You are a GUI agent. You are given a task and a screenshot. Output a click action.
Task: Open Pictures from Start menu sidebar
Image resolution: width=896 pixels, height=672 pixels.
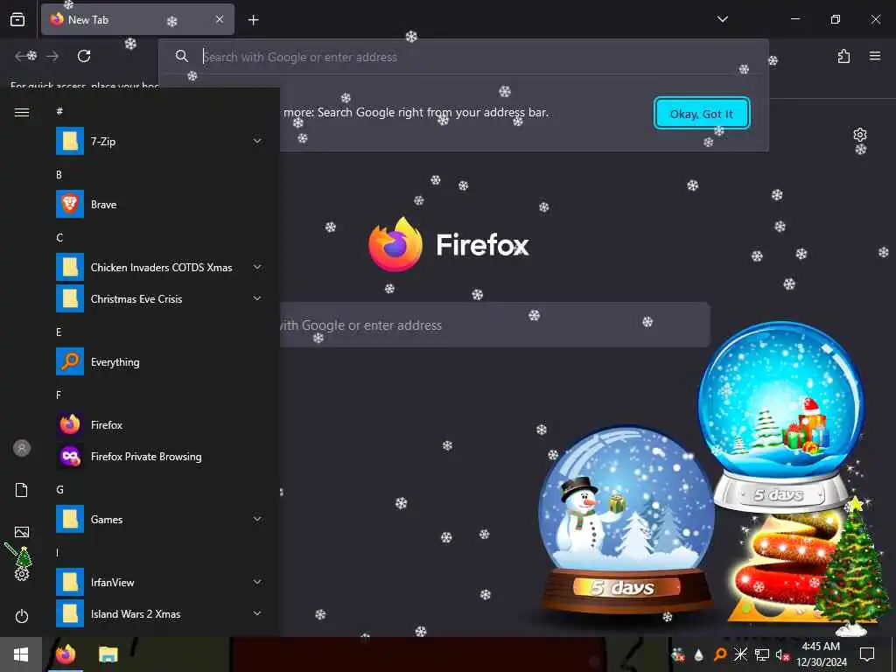22,532
